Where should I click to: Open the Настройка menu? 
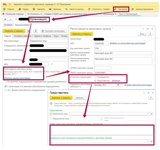click(x=121, y=9)
